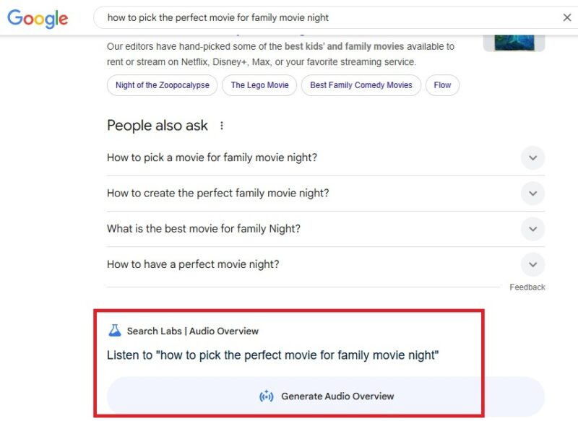578x421 pixels.
Task: Choose the Flow movie chip
Action: pos(442,85)
